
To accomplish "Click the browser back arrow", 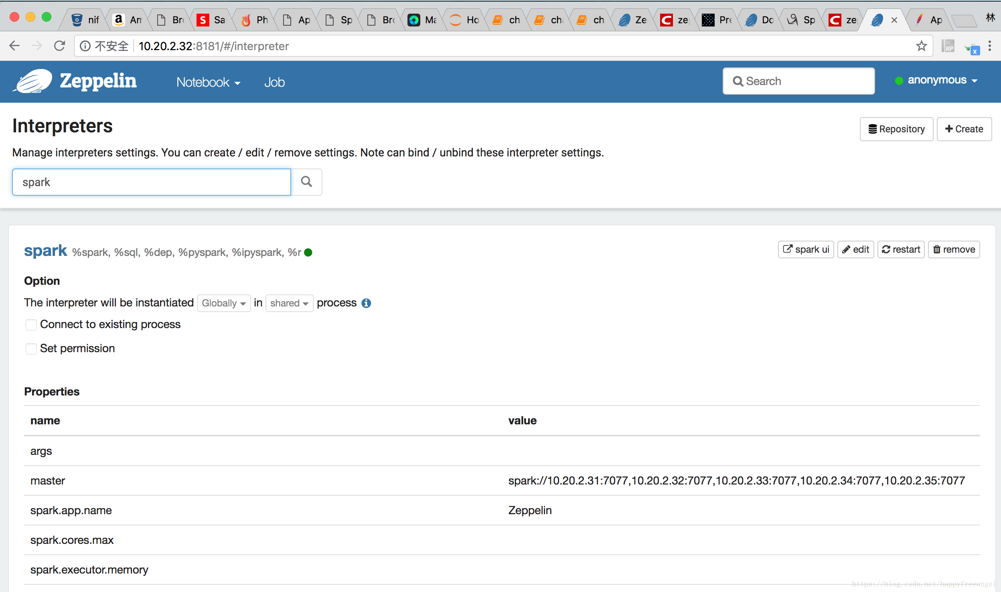I will click(14, 46).
